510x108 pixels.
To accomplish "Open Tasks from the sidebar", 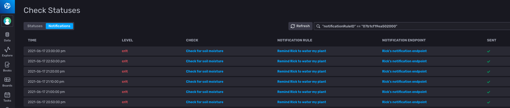I will click(x=7, y=97).
